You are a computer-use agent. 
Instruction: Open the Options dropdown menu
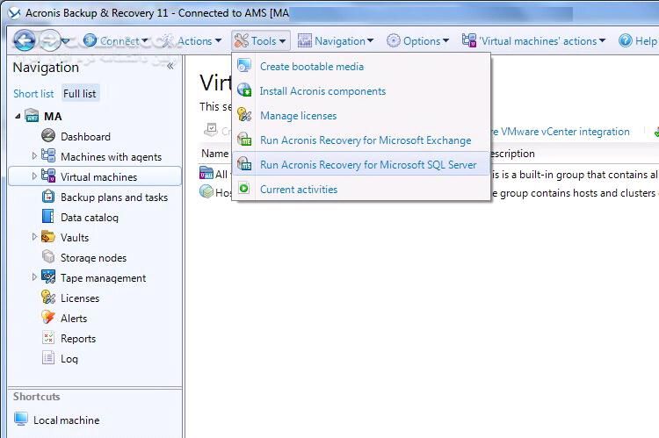coord(418,40)
